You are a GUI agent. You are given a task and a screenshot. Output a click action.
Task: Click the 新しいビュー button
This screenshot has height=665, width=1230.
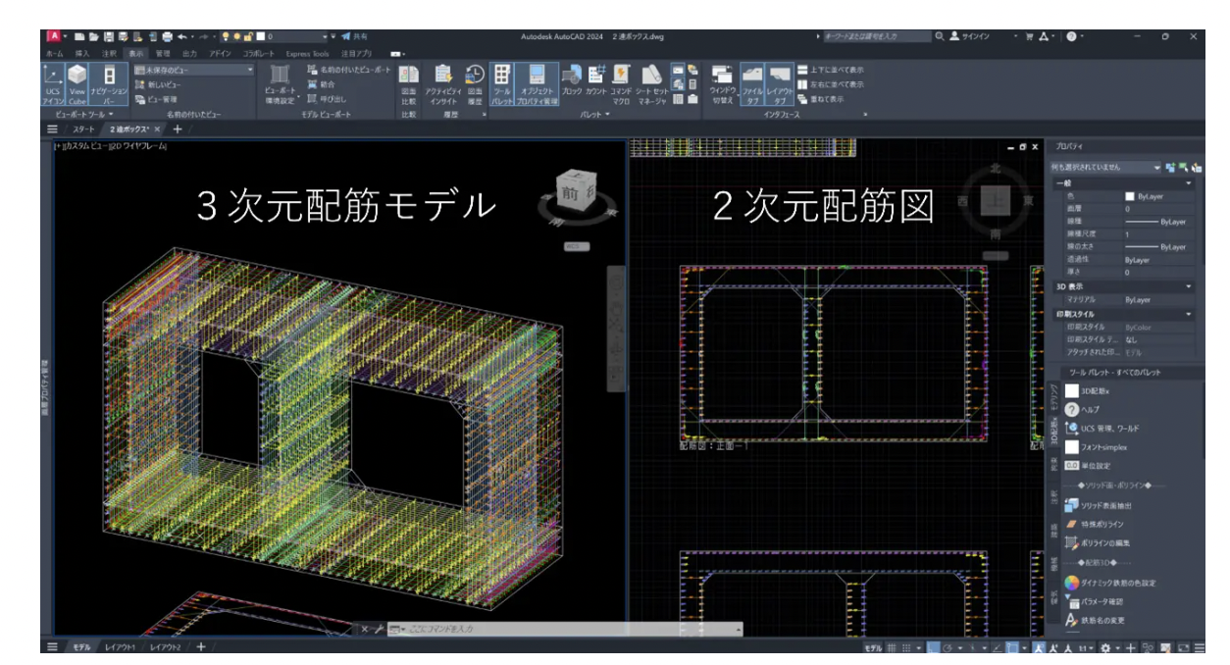tap(157, 84)
